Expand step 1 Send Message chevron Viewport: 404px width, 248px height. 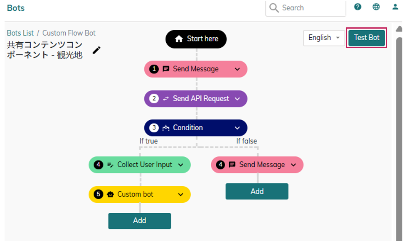pos(237,69)
